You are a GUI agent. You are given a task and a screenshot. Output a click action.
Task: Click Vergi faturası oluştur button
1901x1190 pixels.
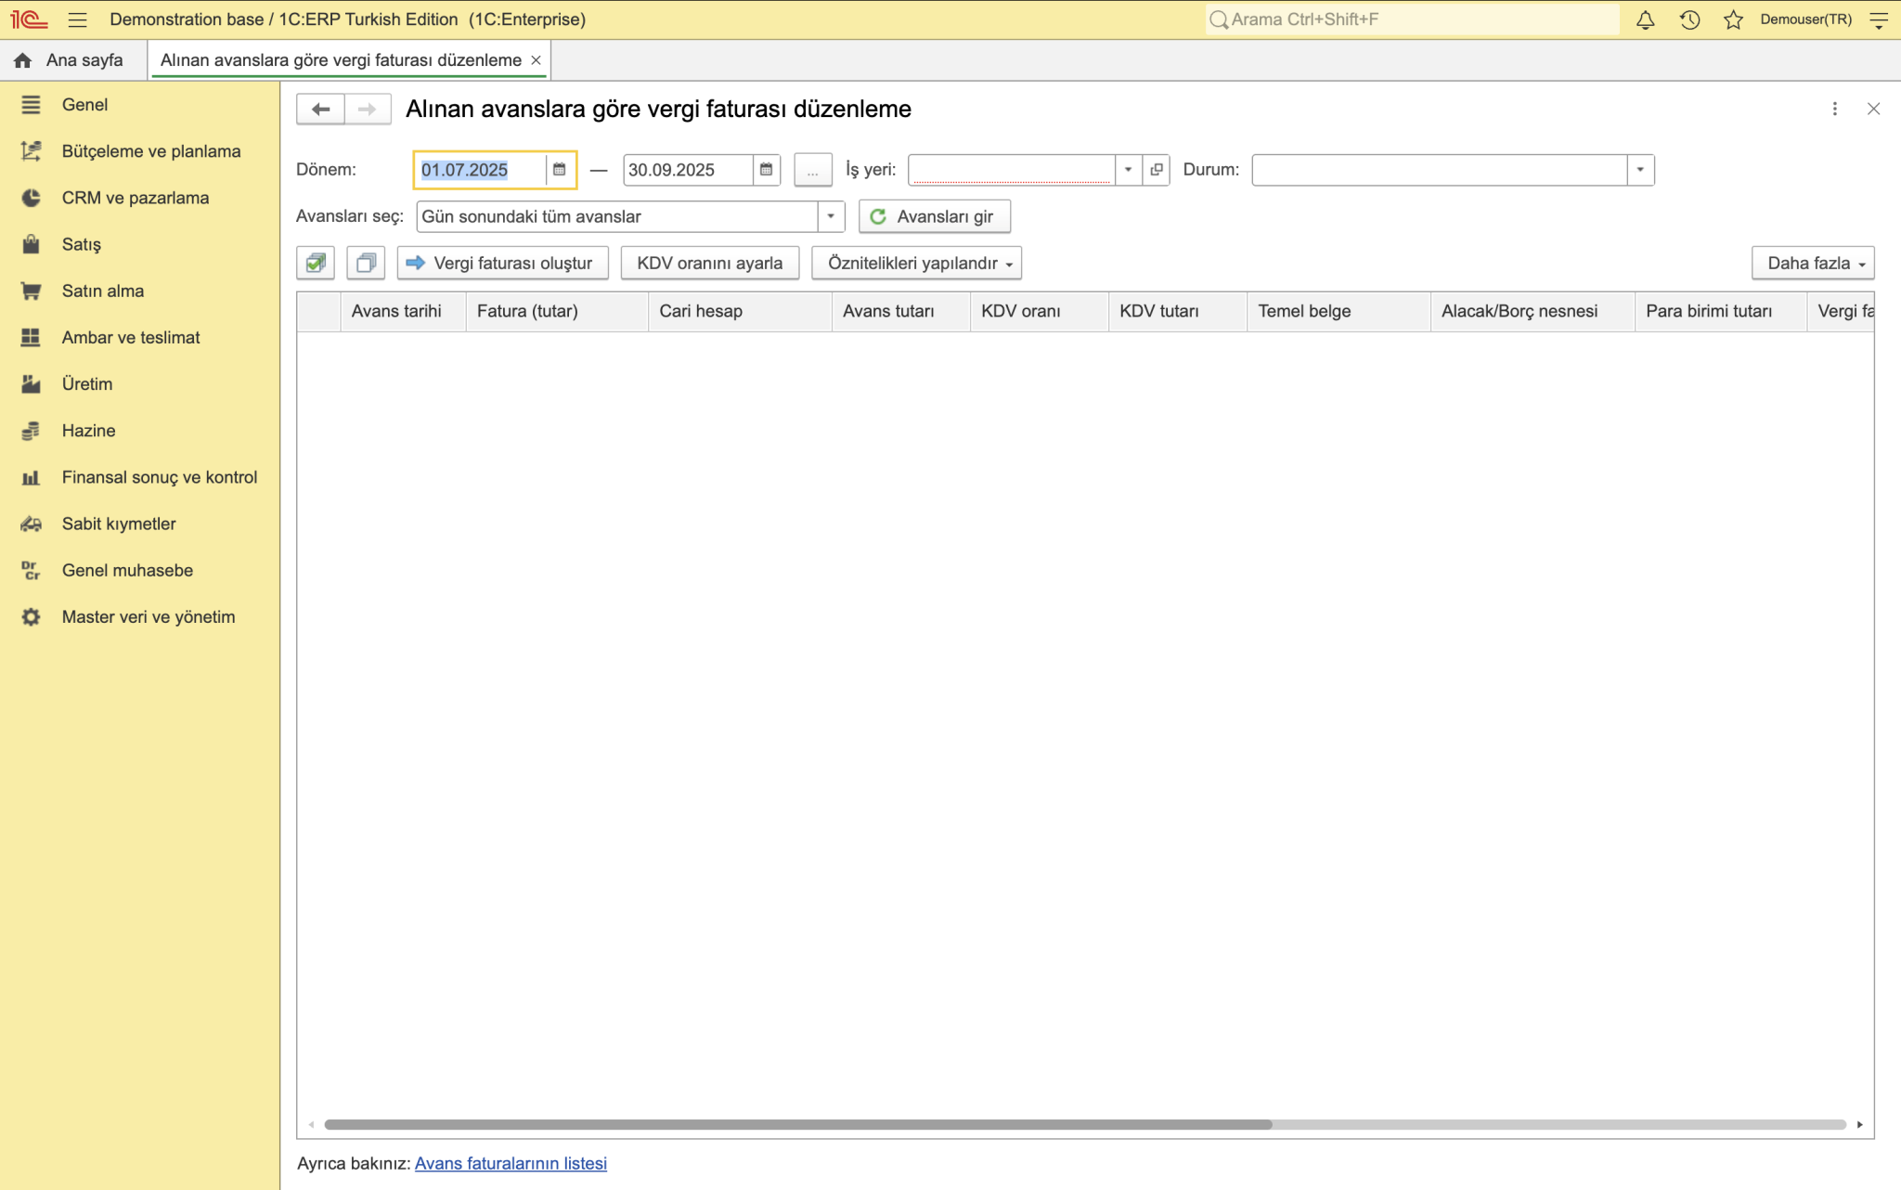click(x=502, y=263)
